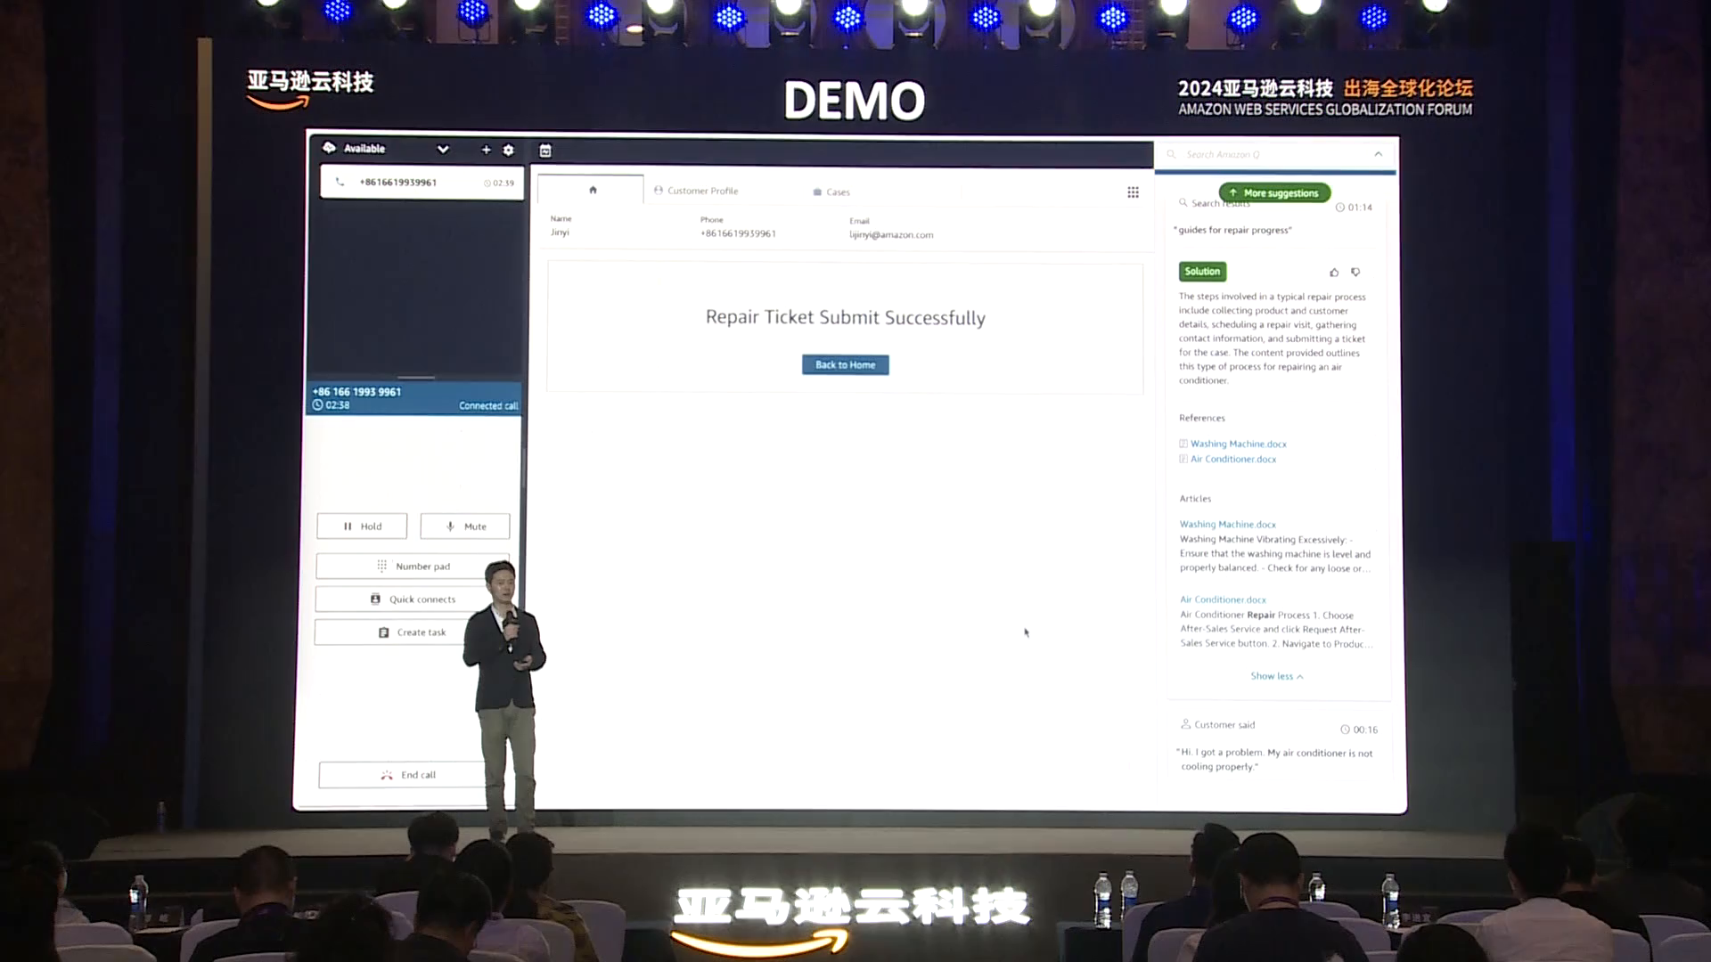Open the Available status dropdown

(x=442, y=150)
